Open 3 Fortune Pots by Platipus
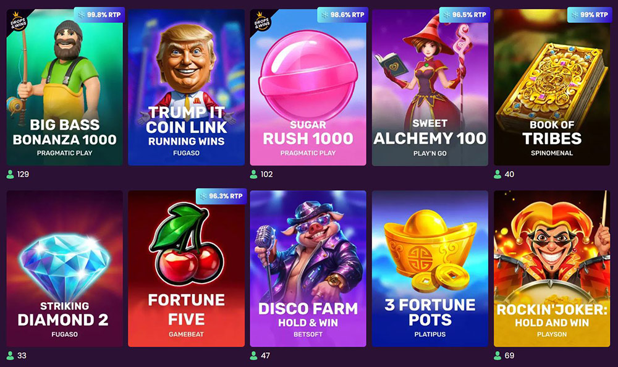The width and height of the screenshot is (618, 367). click(x=430, y=268)
